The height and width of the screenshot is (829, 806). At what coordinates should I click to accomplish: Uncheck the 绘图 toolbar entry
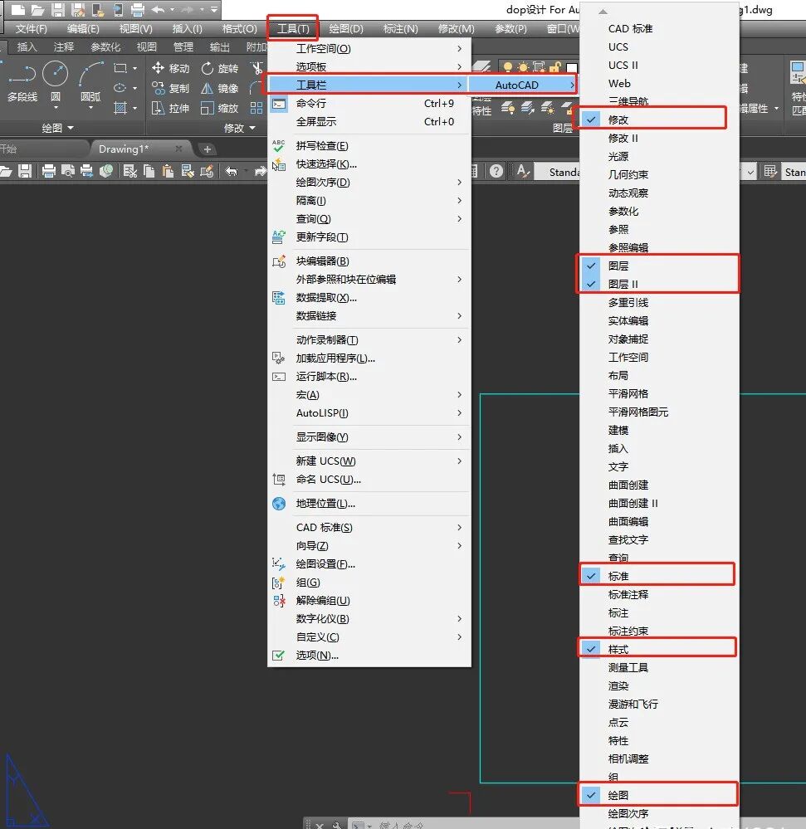point(659,795)
